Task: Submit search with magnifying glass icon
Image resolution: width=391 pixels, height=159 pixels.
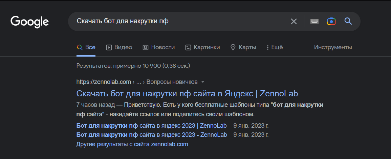Action: click(348, 21)
